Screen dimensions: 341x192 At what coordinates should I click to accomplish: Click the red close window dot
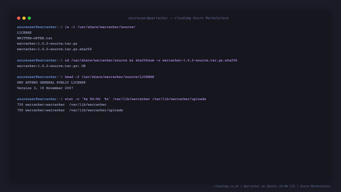[x=19, y=18]
